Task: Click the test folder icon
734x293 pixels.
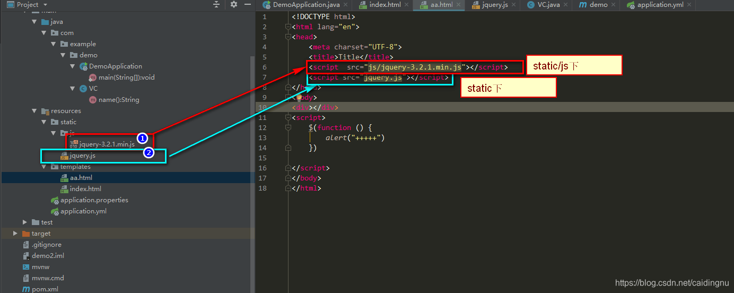Action: pos(36,222)
